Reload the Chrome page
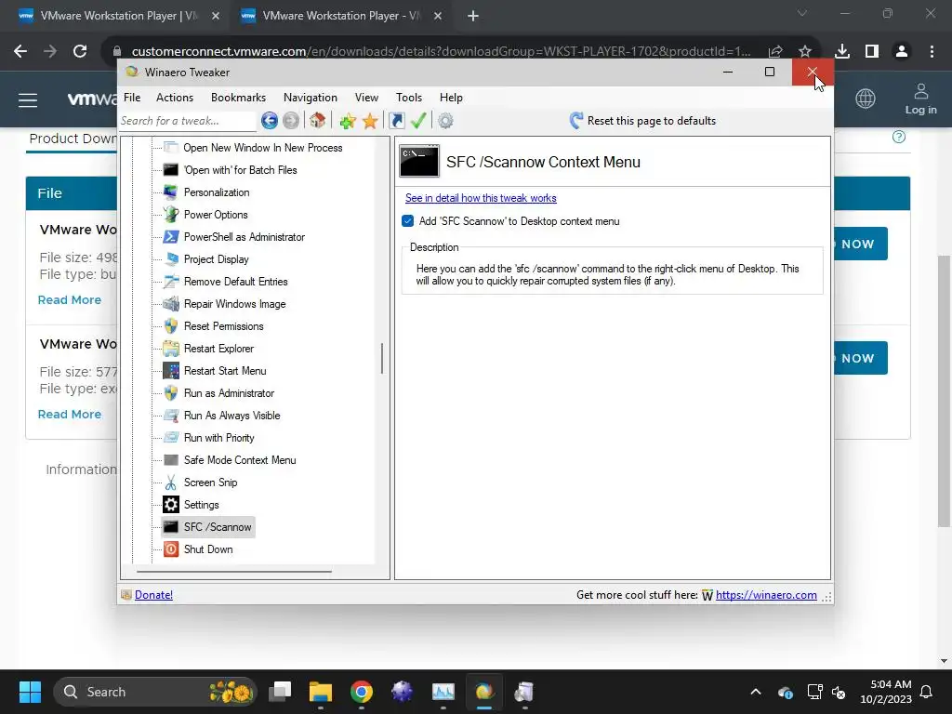Viewport: 952px width, 714px height. [x=80, y=51]
